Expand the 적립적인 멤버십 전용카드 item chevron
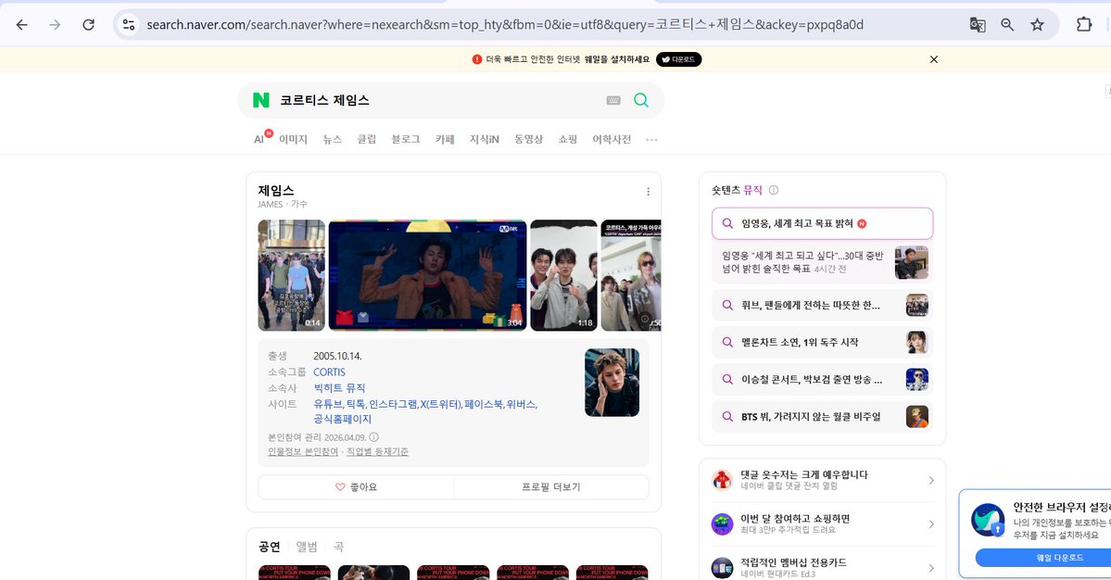 (931, 568)
